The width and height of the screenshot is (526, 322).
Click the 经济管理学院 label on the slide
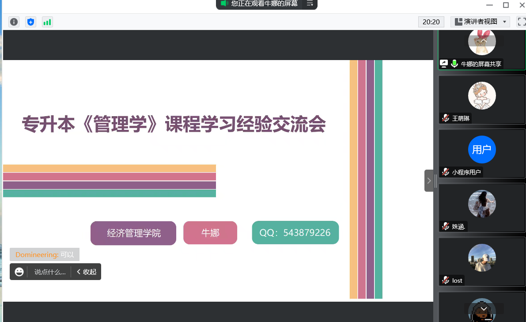pos(133,233)
